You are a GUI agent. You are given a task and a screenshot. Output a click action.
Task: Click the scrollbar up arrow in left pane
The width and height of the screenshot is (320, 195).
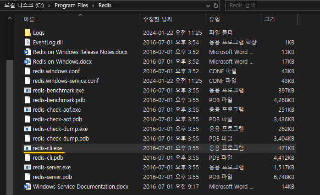click(10, 18)
